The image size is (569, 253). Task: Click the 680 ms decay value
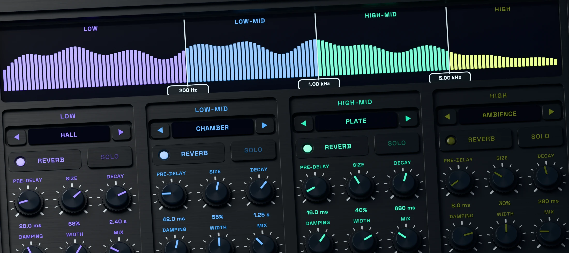(x=405, y=208)
